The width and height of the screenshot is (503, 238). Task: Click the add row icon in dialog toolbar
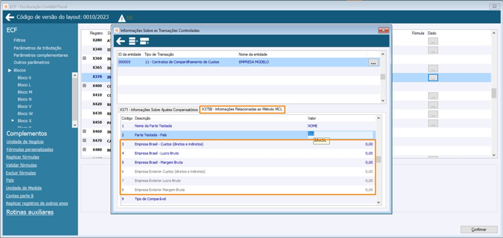click(x=133, y=41)
